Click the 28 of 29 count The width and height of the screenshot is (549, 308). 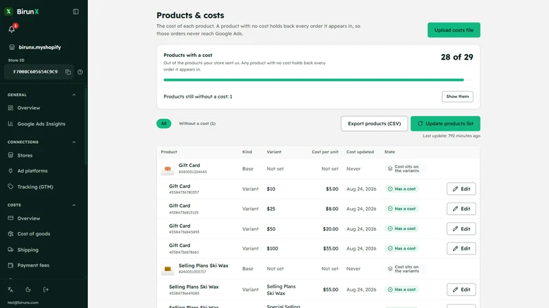(x=457, y=57)
